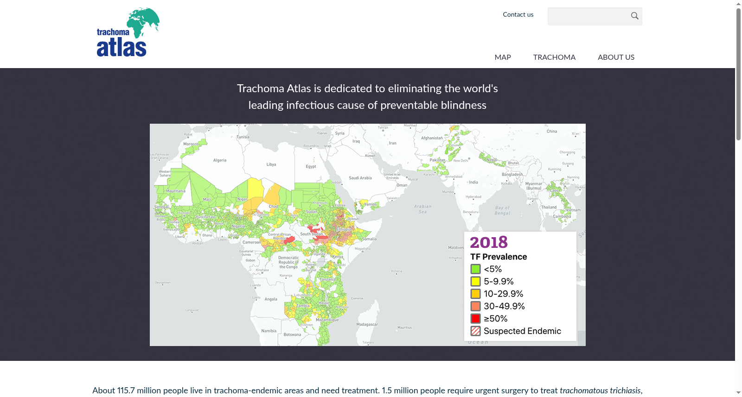742x397 pixels.
Task: Click the South Sudan region on the map
Action: point(311,234)
